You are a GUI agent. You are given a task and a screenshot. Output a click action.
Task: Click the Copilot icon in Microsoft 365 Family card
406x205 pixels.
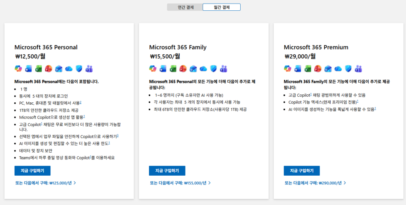pyautogui.click(x=153, y=69)
